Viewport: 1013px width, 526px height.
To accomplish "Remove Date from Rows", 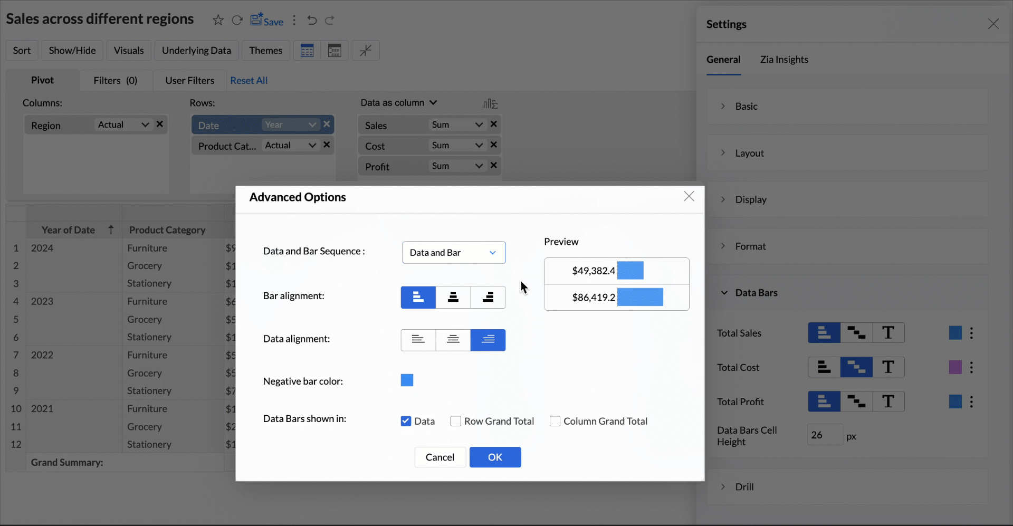I will [x=327, y=125].
